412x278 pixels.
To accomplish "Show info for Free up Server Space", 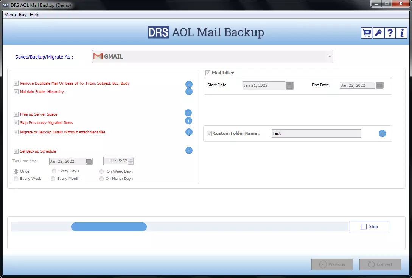I will 188,113.
